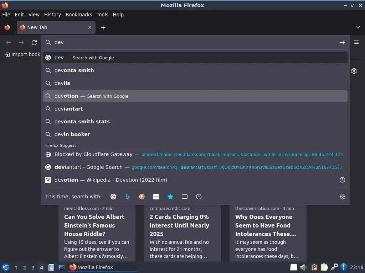Open the Help menu
The width and height of the screenshot is (365, 273).
(x=118, y=15)
